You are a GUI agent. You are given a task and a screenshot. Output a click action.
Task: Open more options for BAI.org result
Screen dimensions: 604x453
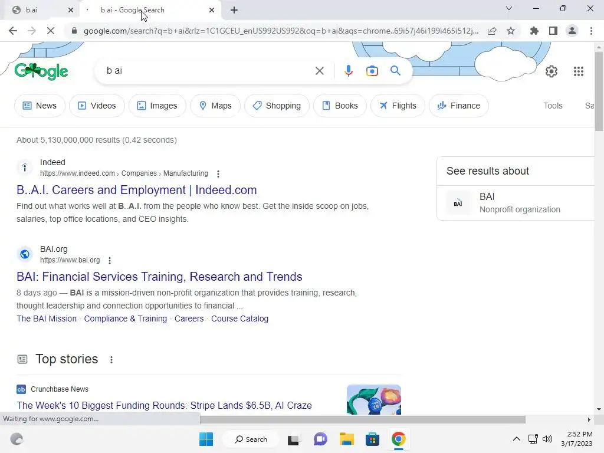click(110, 260)
